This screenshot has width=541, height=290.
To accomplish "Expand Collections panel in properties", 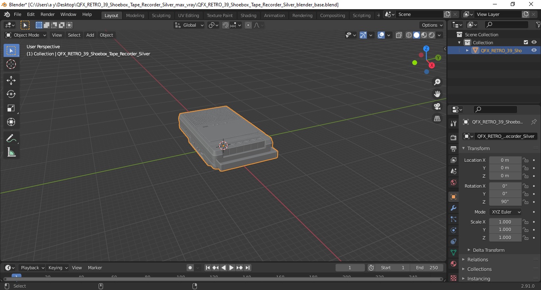I will 479,269.
